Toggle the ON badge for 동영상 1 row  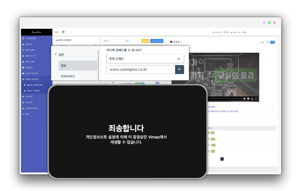(x=213, y=133)
